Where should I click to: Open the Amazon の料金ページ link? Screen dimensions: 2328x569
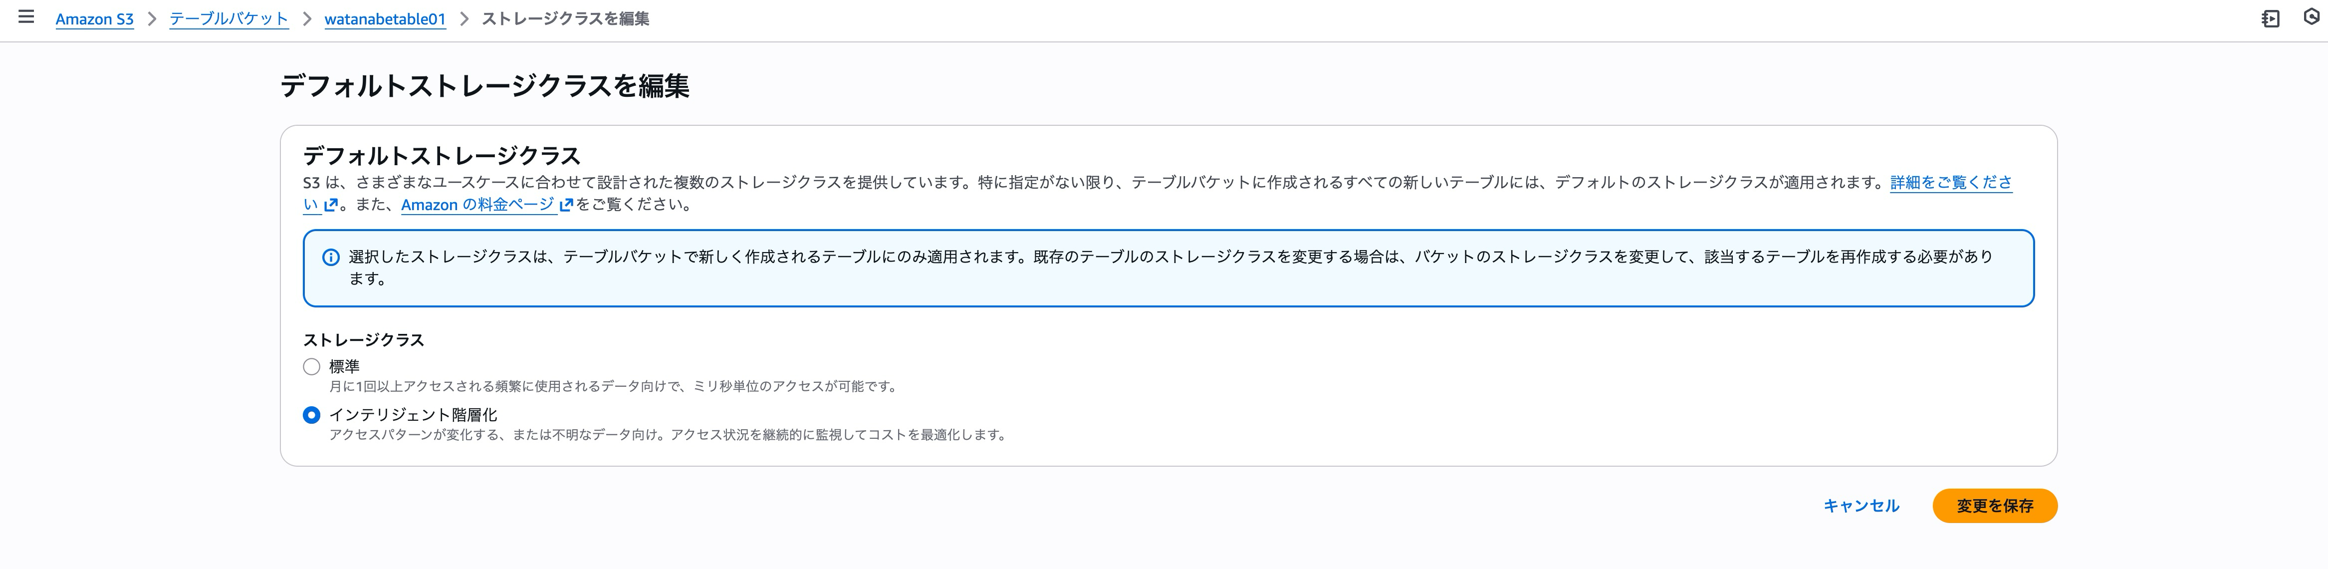coord(477,205)
